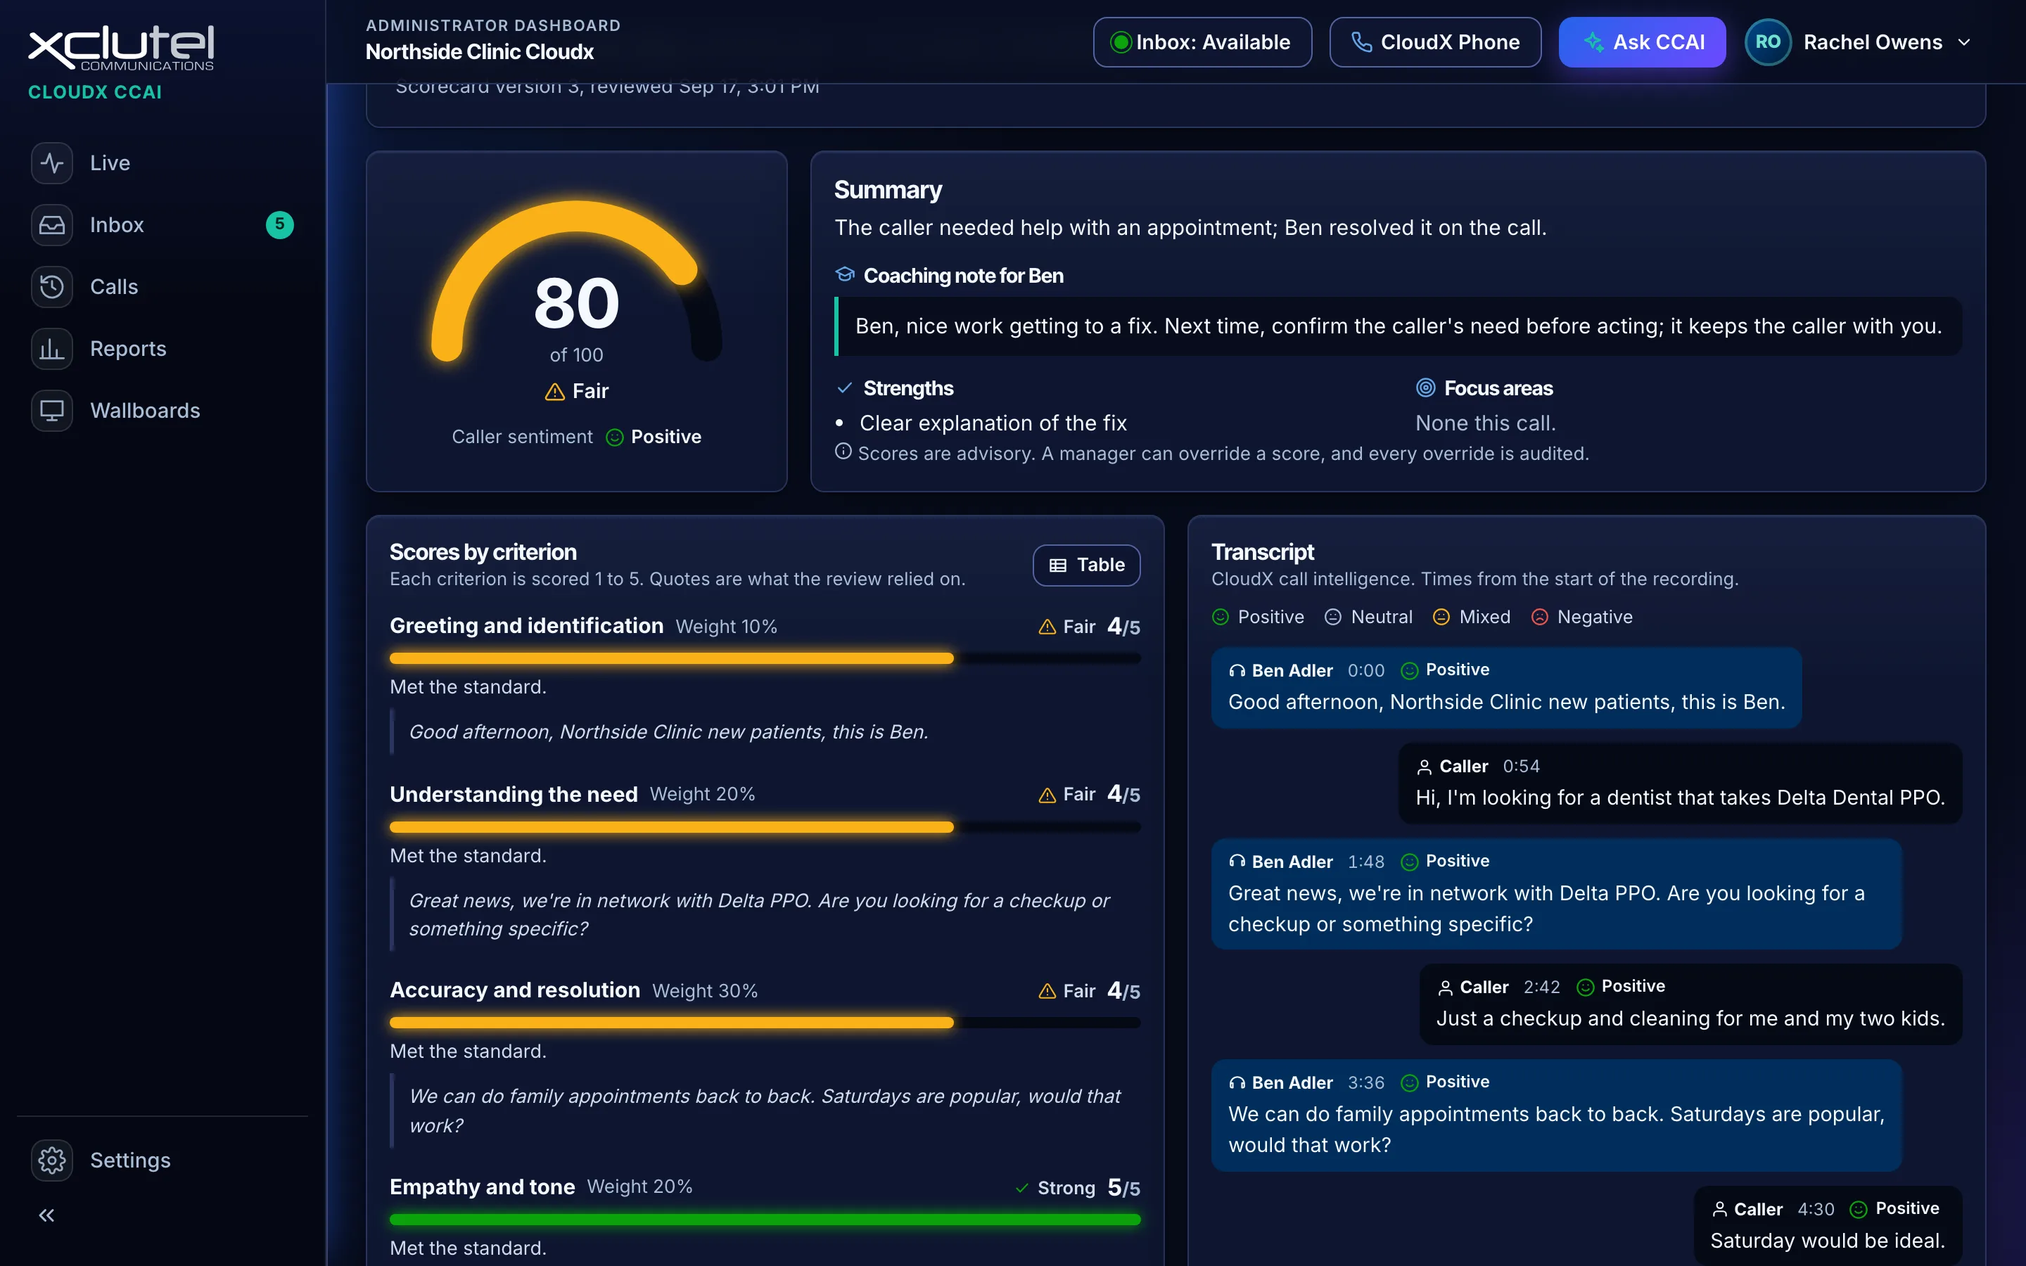Click the Ben Adler 1:48 transcript message
Image resolution: width=2026 pixels, height=1266 pixels.
[x=1556, y=893]
